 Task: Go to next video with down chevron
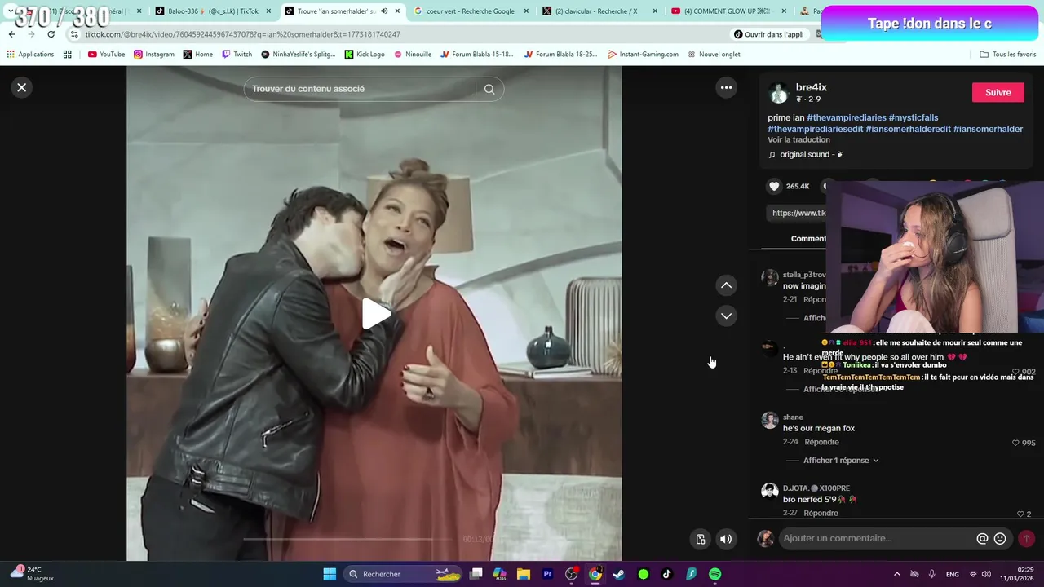[x=726, y=316]
